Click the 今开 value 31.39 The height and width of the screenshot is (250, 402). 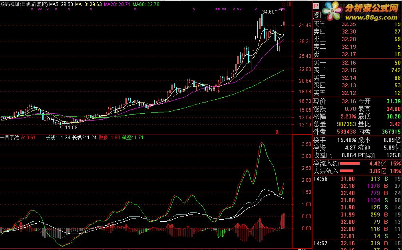click(394, 101)
